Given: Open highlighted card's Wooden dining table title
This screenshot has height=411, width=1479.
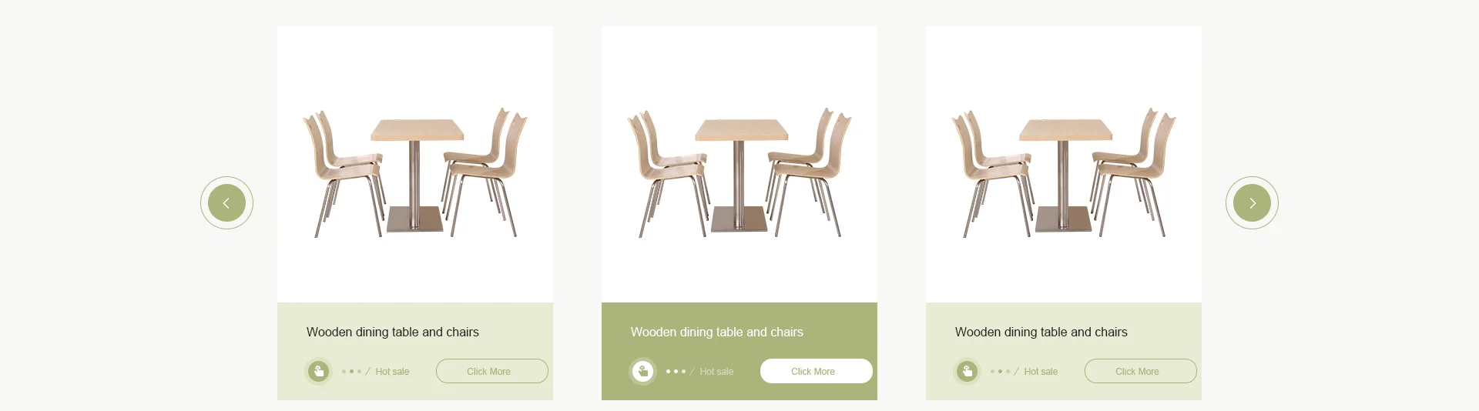Looking at the screenshot, I should (x=717, y=332).
